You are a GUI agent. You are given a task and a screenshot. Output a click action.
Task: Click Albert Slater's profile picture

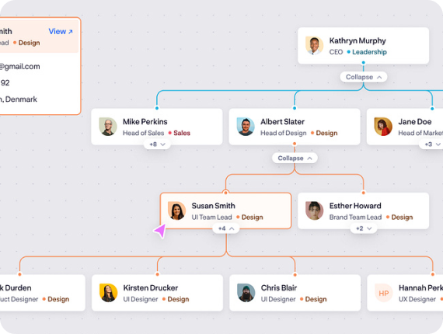tap(246, 127)
